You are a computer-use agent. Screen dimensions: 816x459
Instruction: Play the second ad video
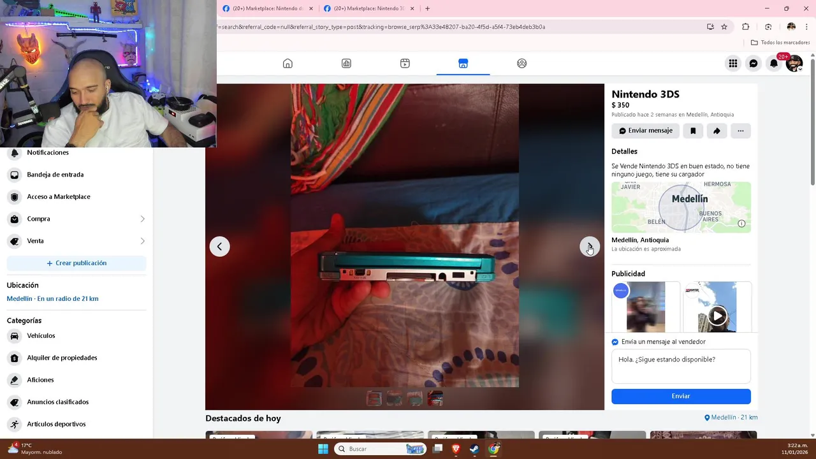click(717, 316)
